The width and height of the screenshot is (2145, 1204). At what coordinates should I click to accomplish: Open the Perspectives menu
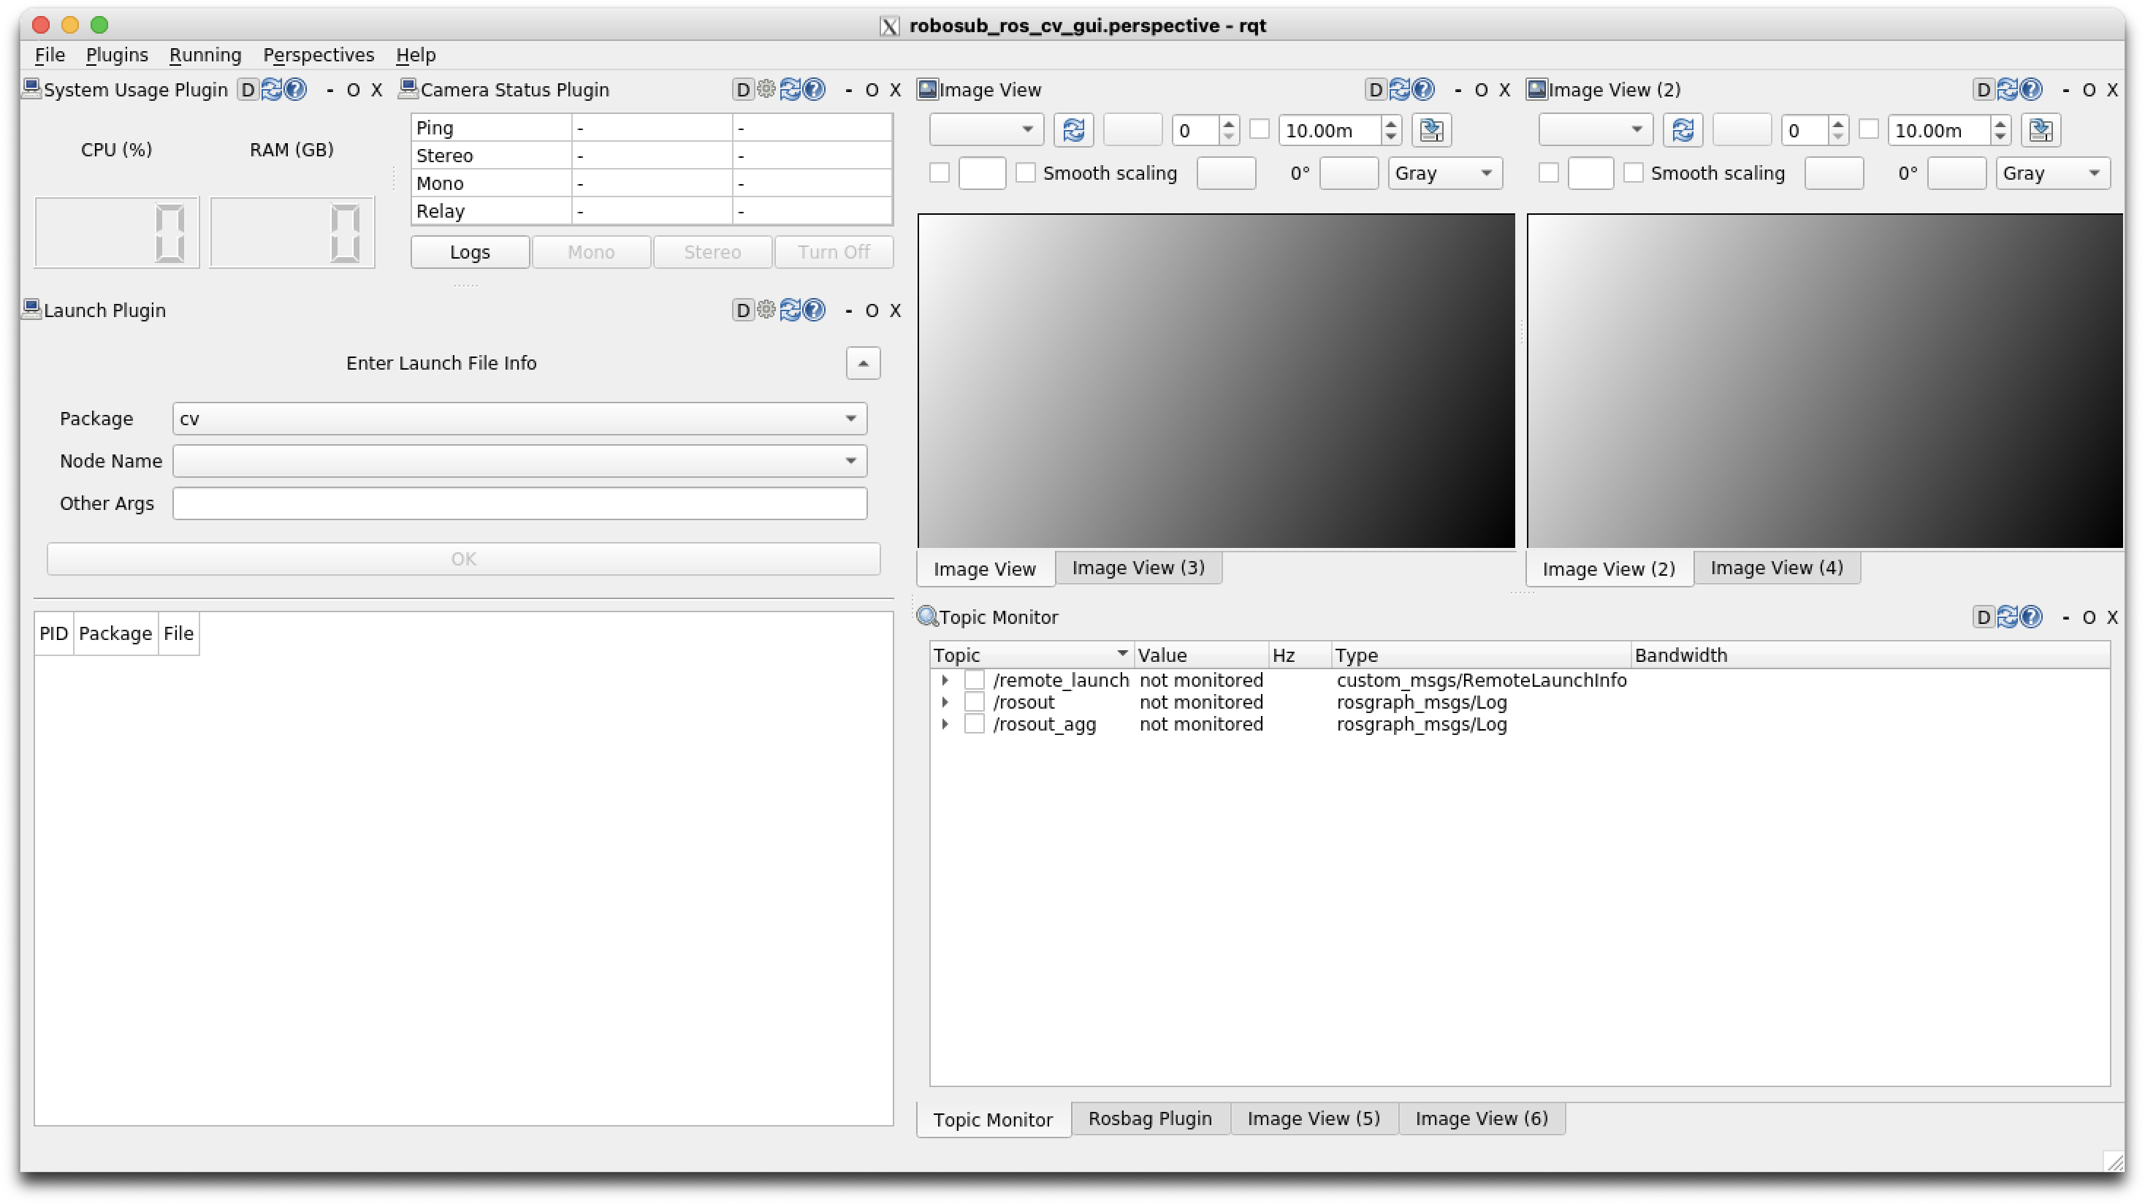[x=318, y=55]
